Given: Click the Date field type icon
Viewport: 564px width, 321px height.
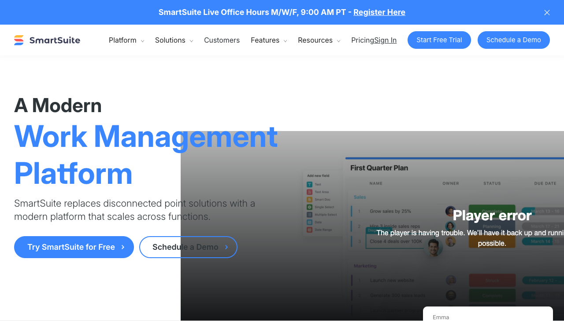Looking at the screenshot, I should click(309, 222).
